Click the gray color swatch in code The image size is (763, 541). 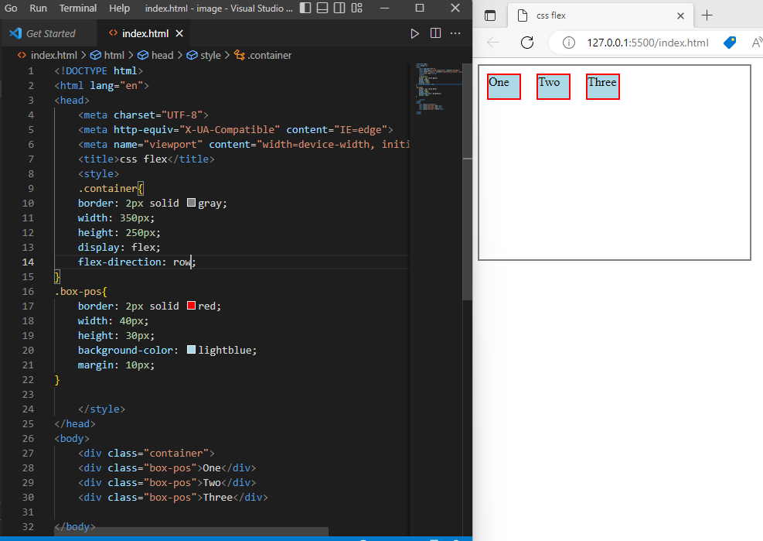coord(191,203)
